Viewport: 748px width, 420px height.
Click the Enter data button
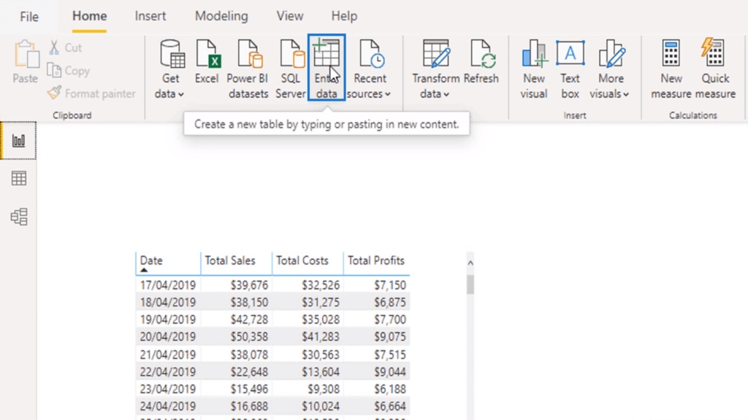click(327, 68)
